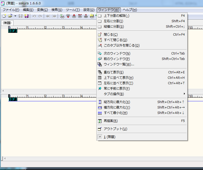Viewport: 203px width, 170px height.
Task: Select 再描画(R) redraw entry
Action: (x=142, y=121)
